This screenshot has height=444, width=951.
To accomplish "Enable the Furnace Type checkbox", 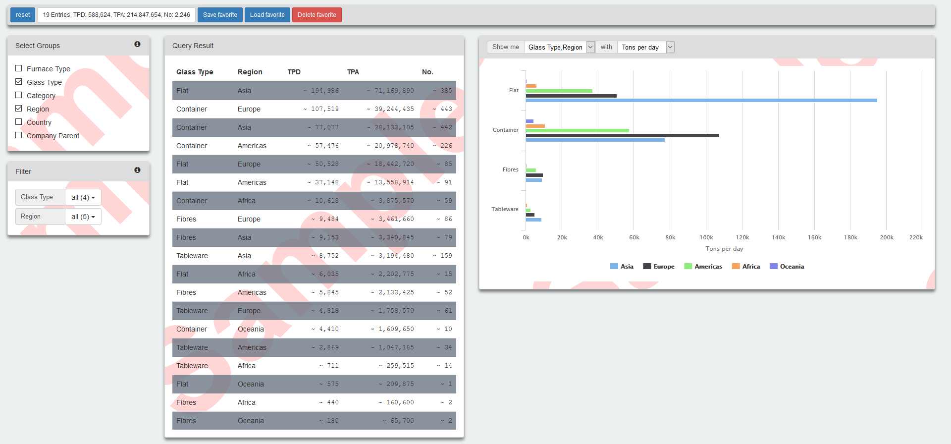I will coord(19,68).
